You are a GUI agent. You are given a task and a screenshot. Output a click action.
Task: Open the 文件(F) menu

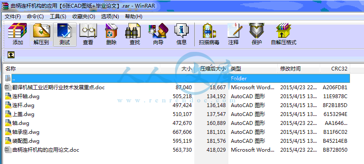13,17
